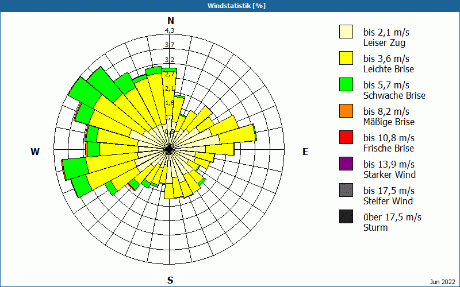Click the 'Jun 2022' date label
This screenshot has width=460, height=287.
pyautogui.click(x=442, y=281)
